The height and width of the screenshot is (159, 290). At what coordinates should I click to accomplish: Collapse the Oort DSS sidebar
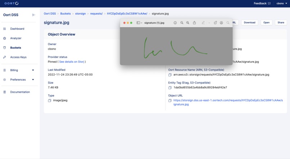pyautogui.click(x=34, y=15)
